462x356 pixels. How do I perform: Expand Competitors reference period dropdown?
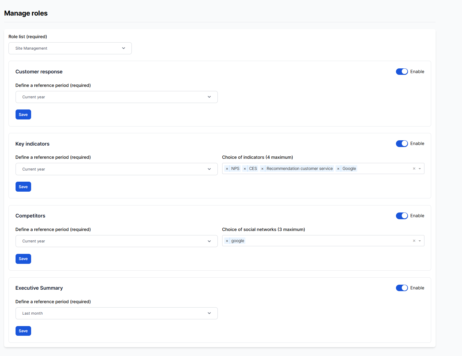tap(116, 241)
